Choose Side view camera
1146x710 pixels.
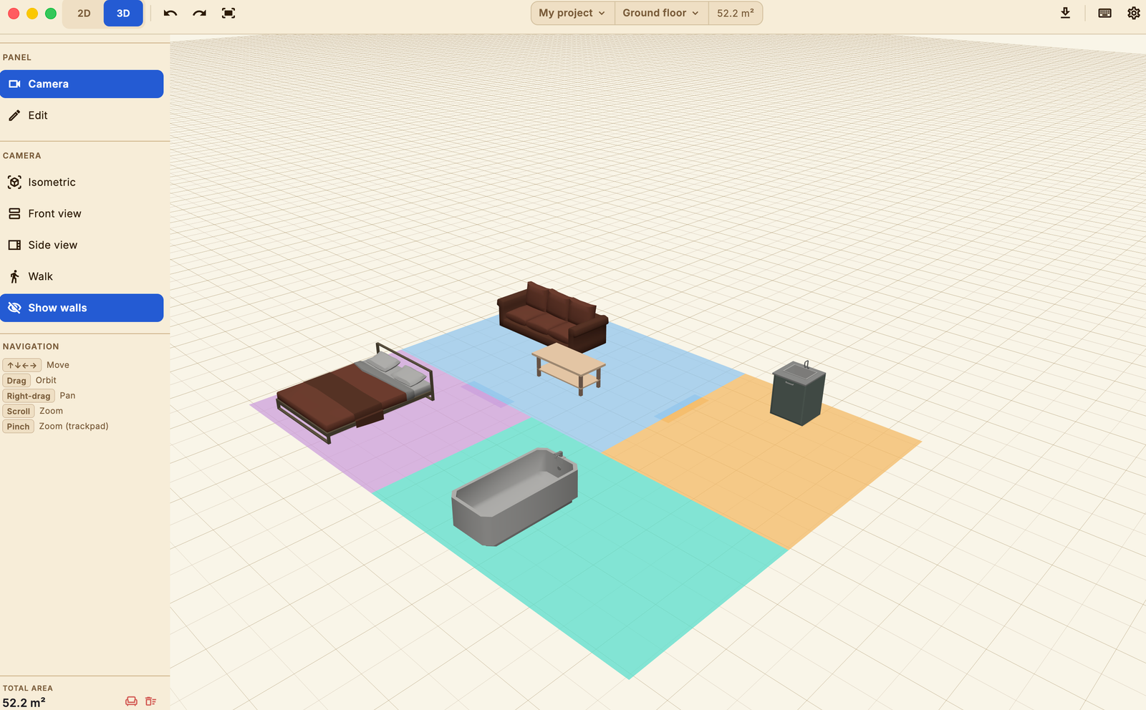[x=82, y=245]
